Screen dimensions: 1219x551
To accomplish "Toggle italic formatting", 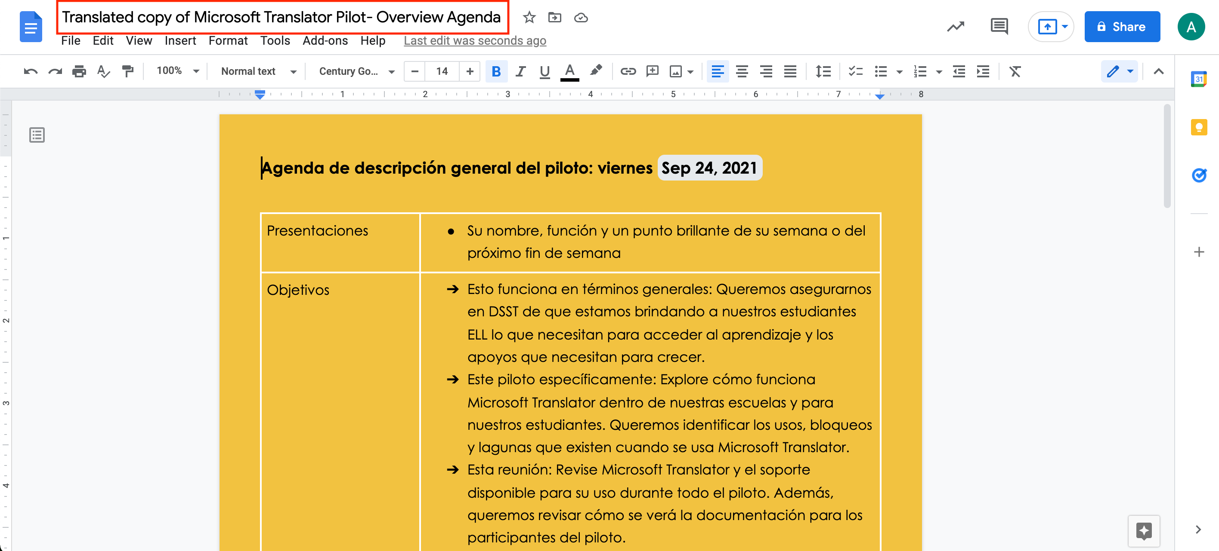I will tap(520, 71).
